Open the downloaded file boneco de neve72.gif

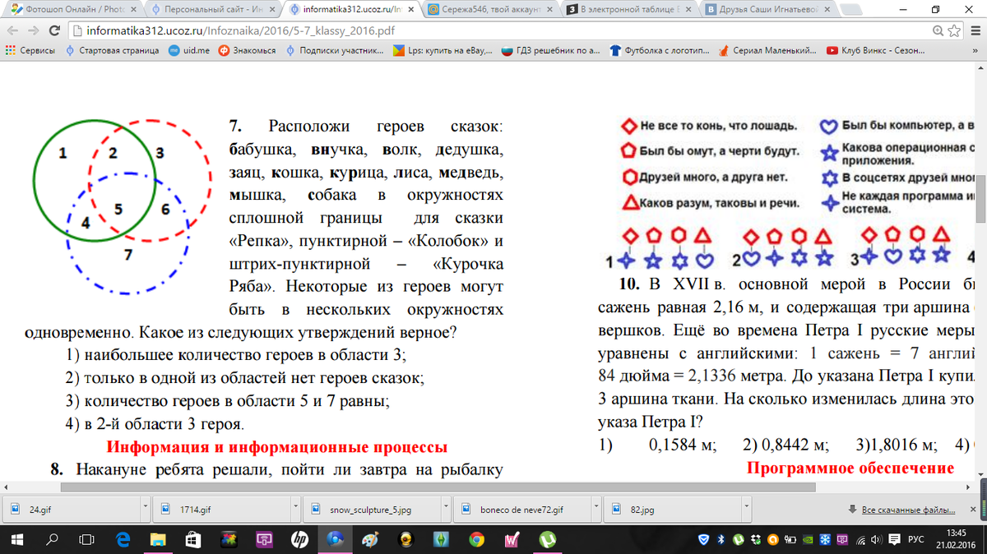coord(521,510)
